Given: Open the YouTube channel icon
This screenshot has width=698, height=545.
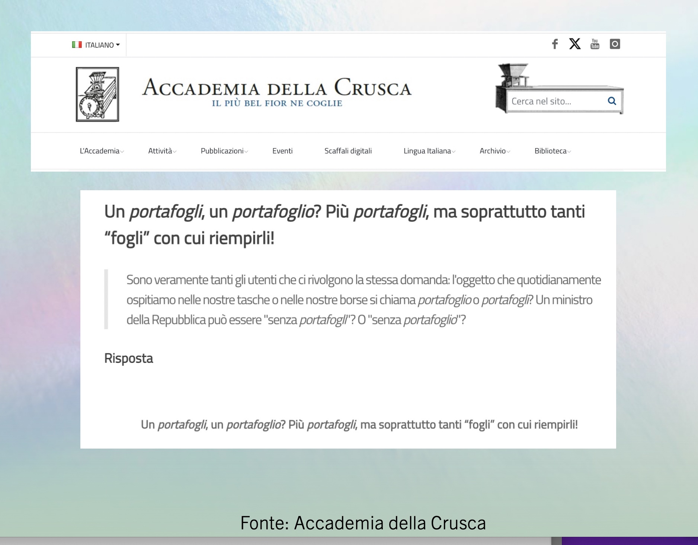Looking at the screenshot, I should (595, 44).
